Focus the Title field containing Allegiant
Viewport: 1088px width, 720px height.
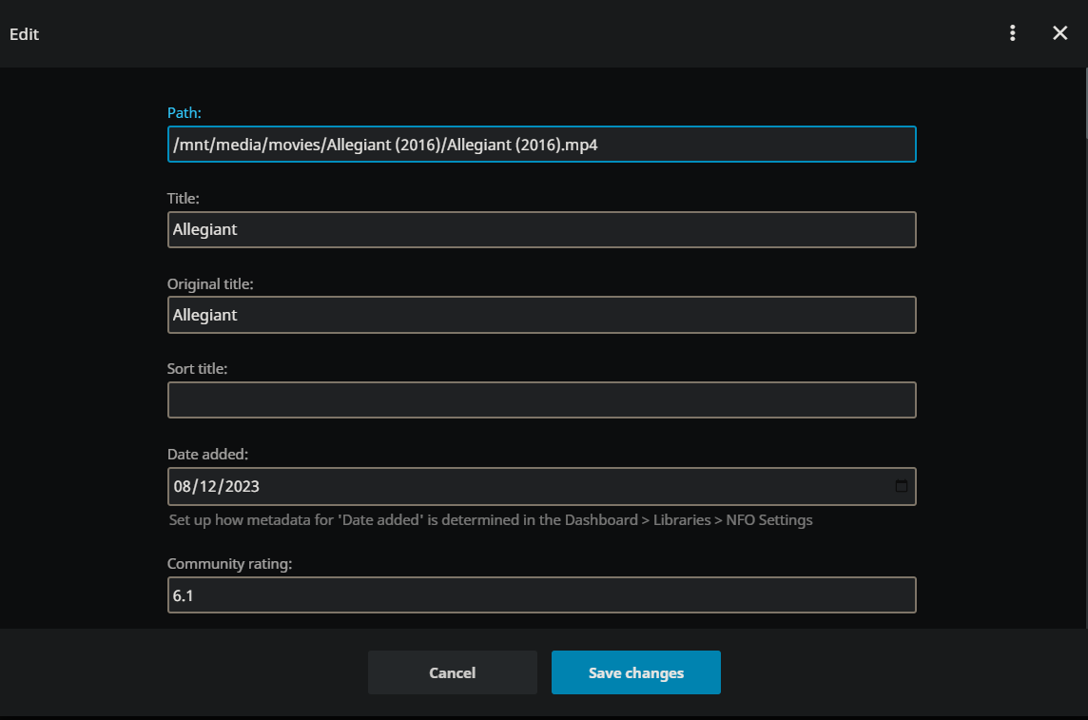pyautogui.click(x=541, y=230)
